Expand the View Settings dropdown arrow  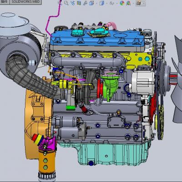(x=143, y=3)
